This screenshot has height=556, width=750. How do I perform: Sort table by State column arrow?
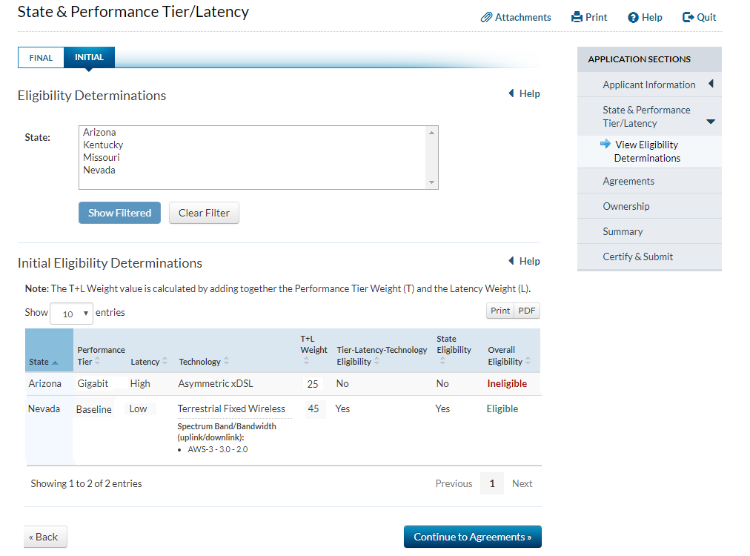coord(56,362)
